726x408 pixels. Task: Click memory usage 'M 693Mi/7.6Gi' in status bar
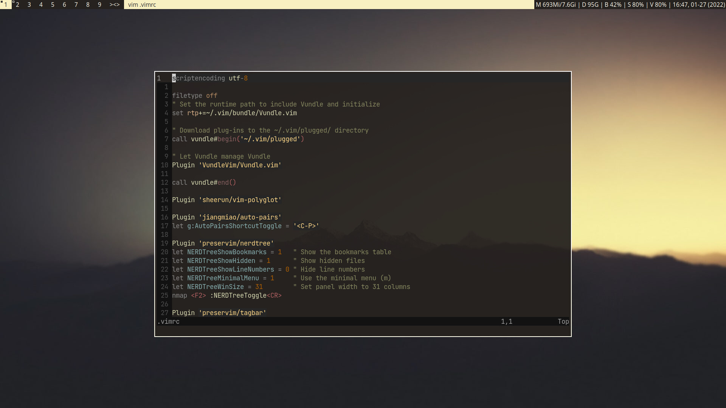(x=556, y=5)
